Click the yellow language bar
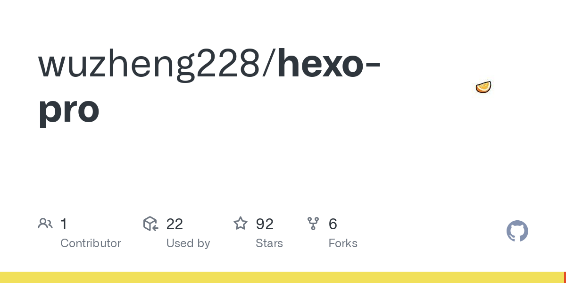Viewport: 566px width, 283px height. [282, 277]
